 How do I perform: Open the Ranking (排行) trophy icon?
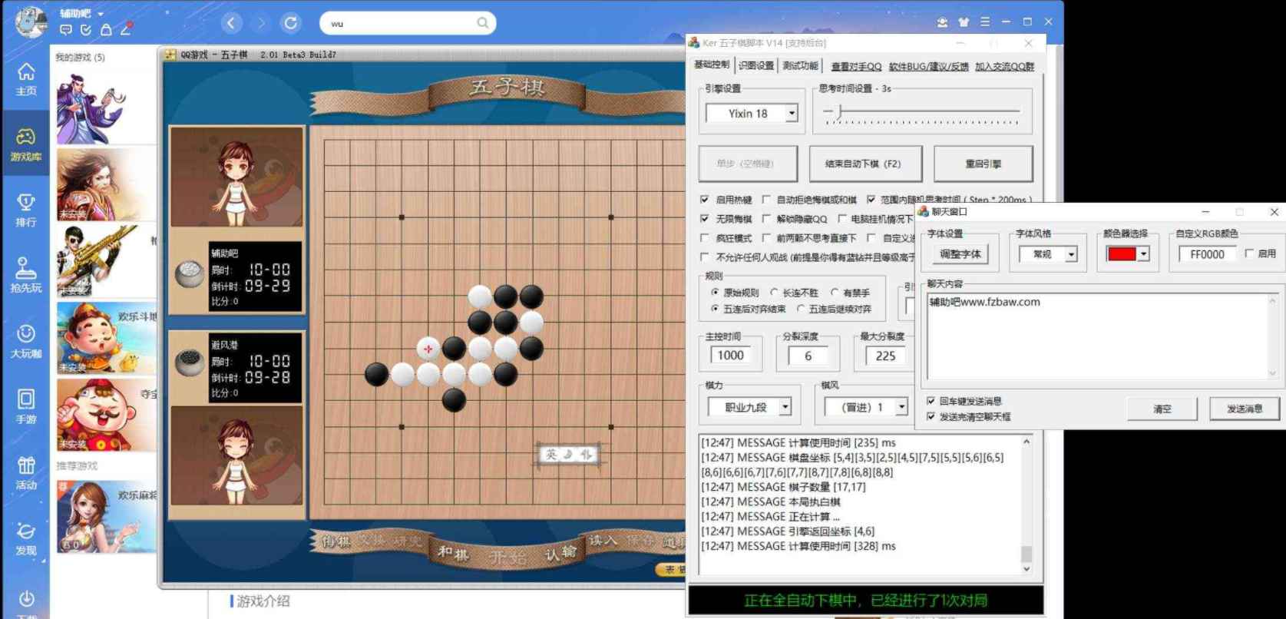[26, 210]
